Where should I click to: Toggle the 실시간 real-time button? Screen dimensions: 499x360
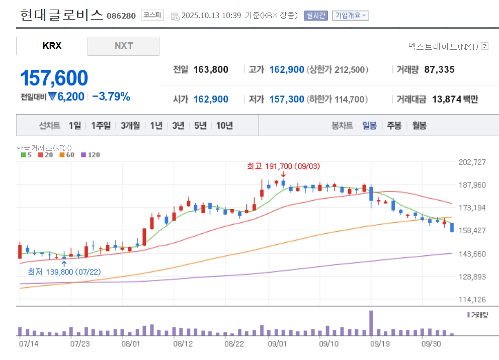tap(316, 16)
